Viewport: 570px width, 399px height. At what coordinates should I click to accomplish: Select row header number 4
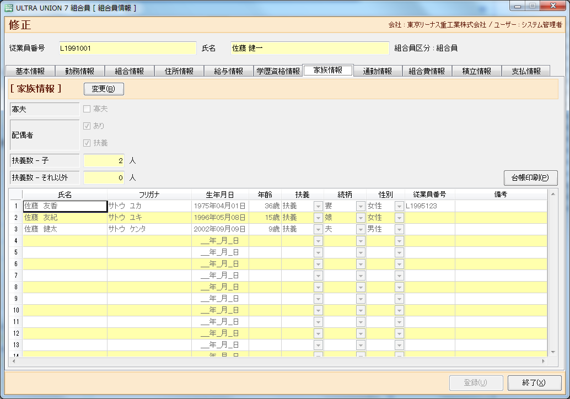click(x=16, y=241)
